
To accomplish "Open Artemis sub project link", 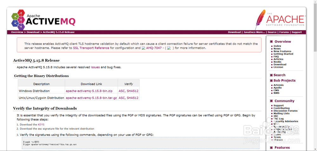I will point(279,85).
